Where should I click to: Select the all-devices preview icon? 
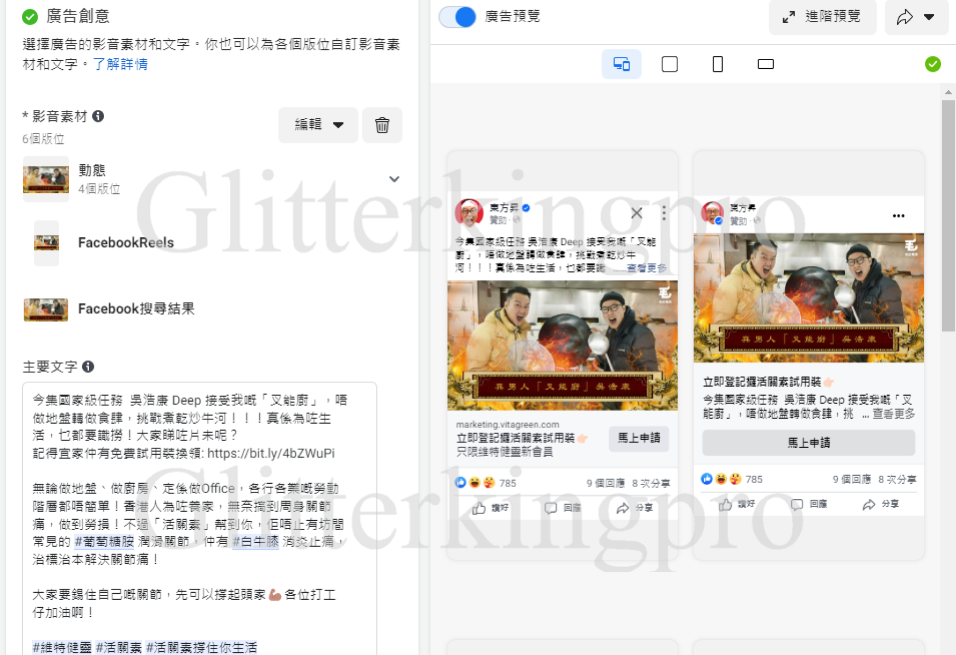[621, 64]
